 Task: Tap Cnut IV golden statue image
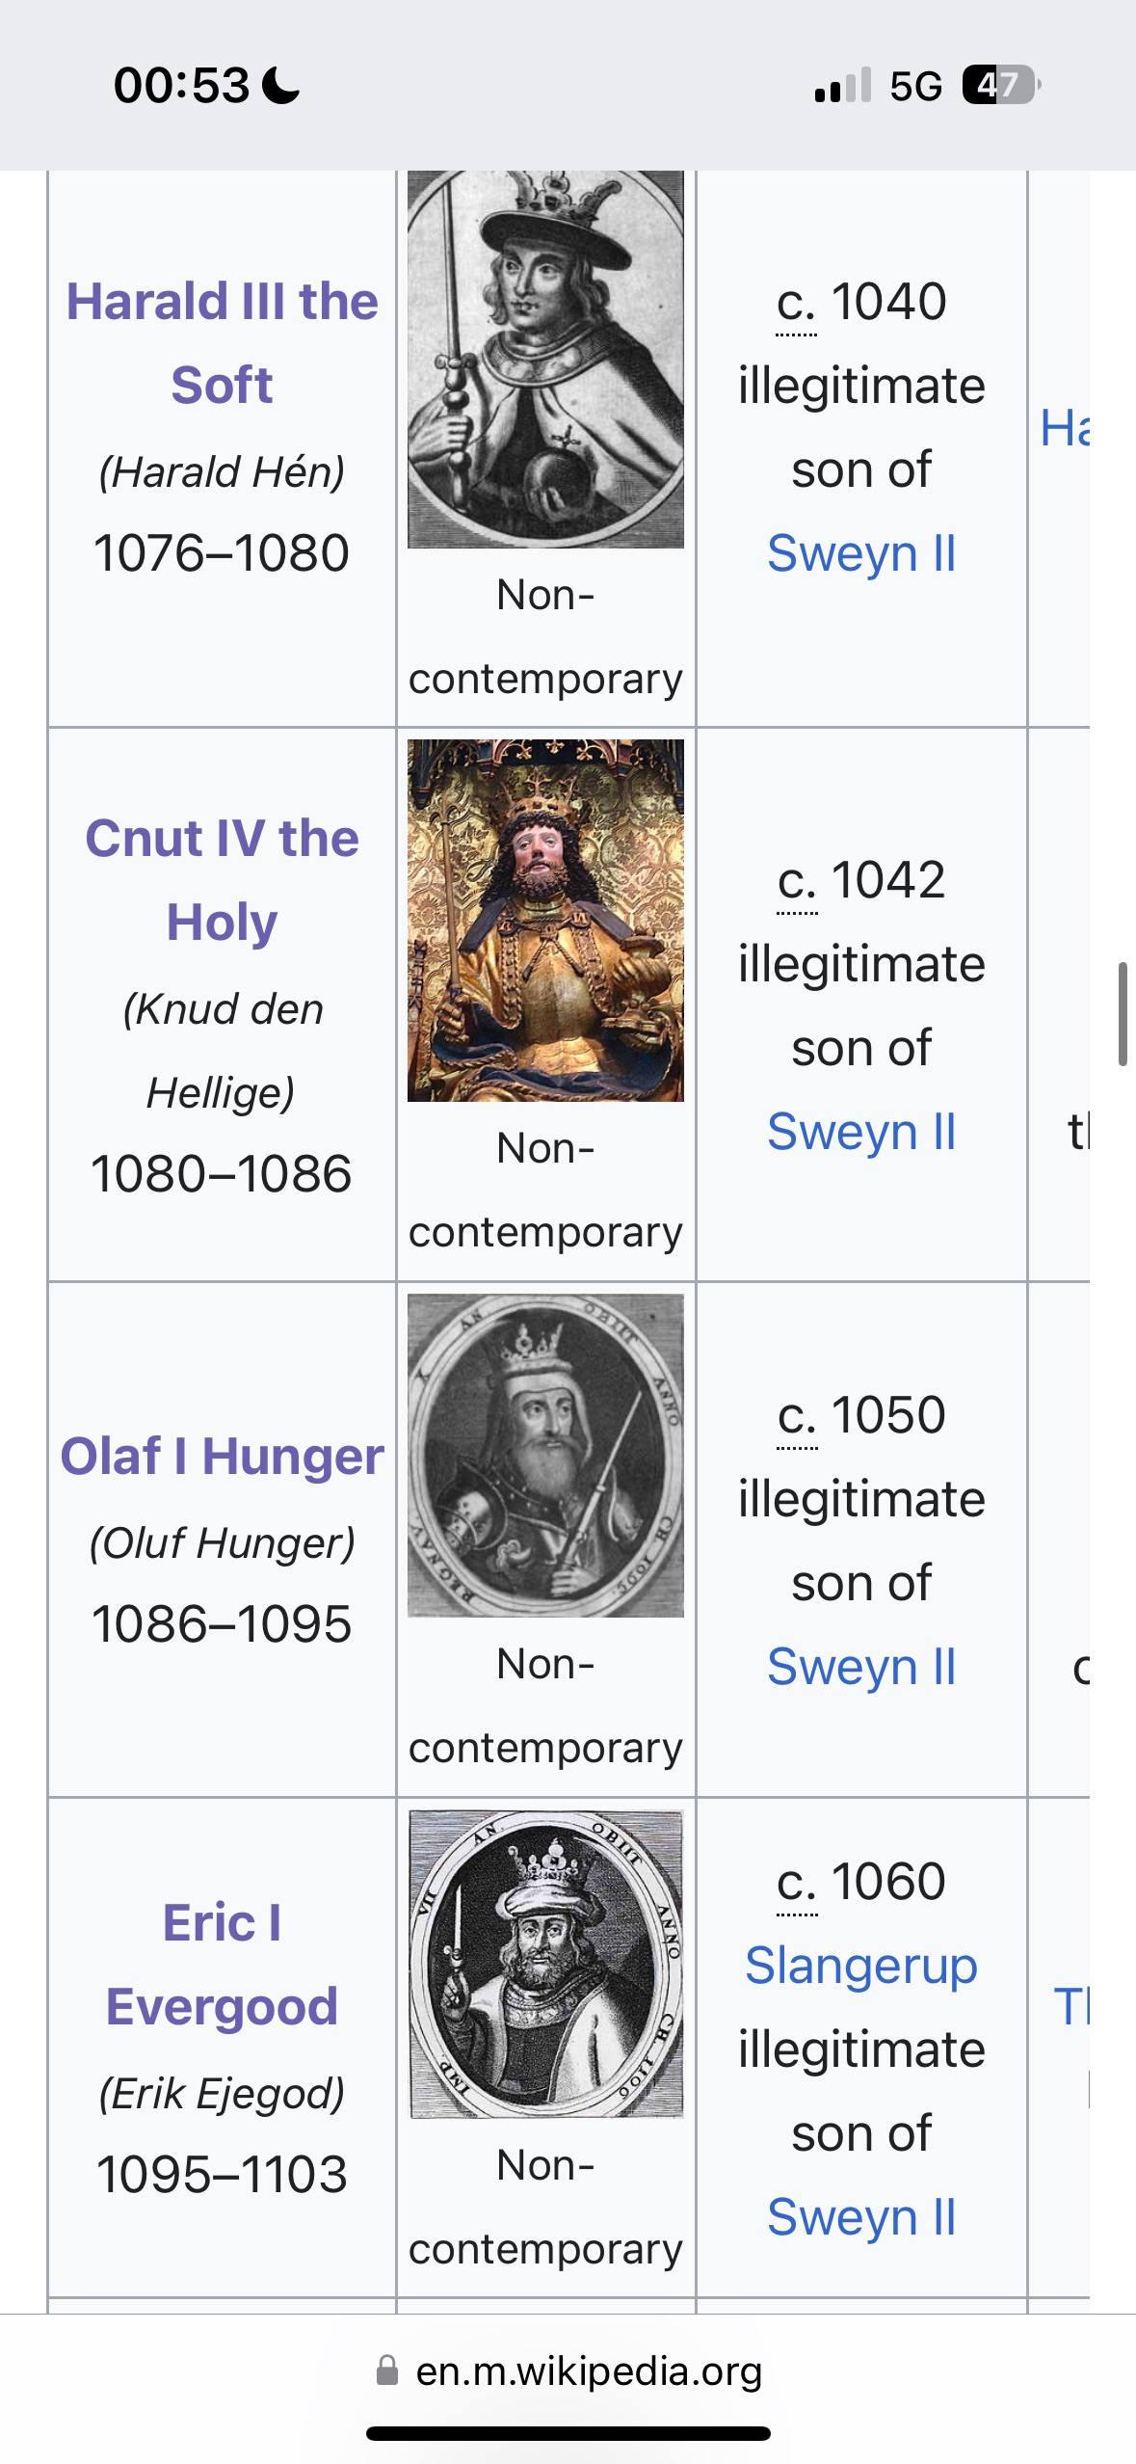(x=545, y=921)
